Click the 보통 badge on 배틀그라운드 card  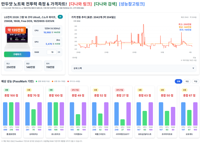tap(95, 90)
